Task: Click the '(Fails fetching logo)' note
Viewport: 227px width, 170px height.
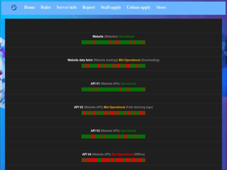Action: click(x=140, y=107)
